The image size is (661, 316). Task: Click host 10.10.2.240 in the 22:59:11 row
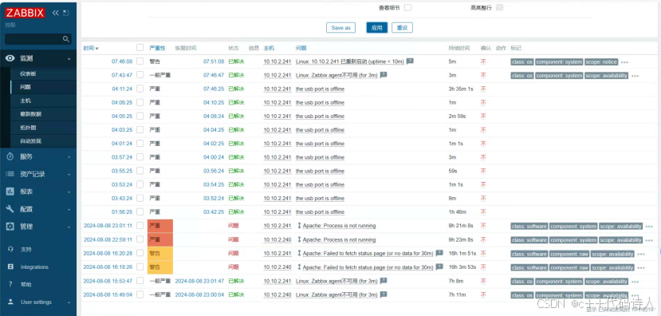point(277,239)
